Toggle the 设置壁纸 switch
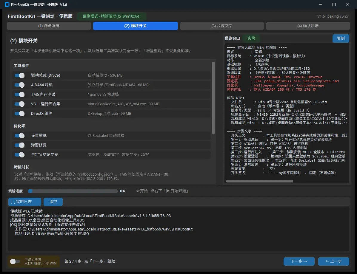Screen dimensions: 357x274 pyautogui.click(x=20, y=136)
